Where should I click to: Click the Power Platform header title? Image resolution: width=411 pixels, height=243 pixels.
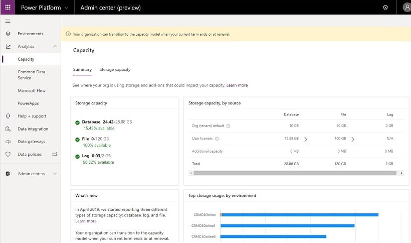pos(41,8)
